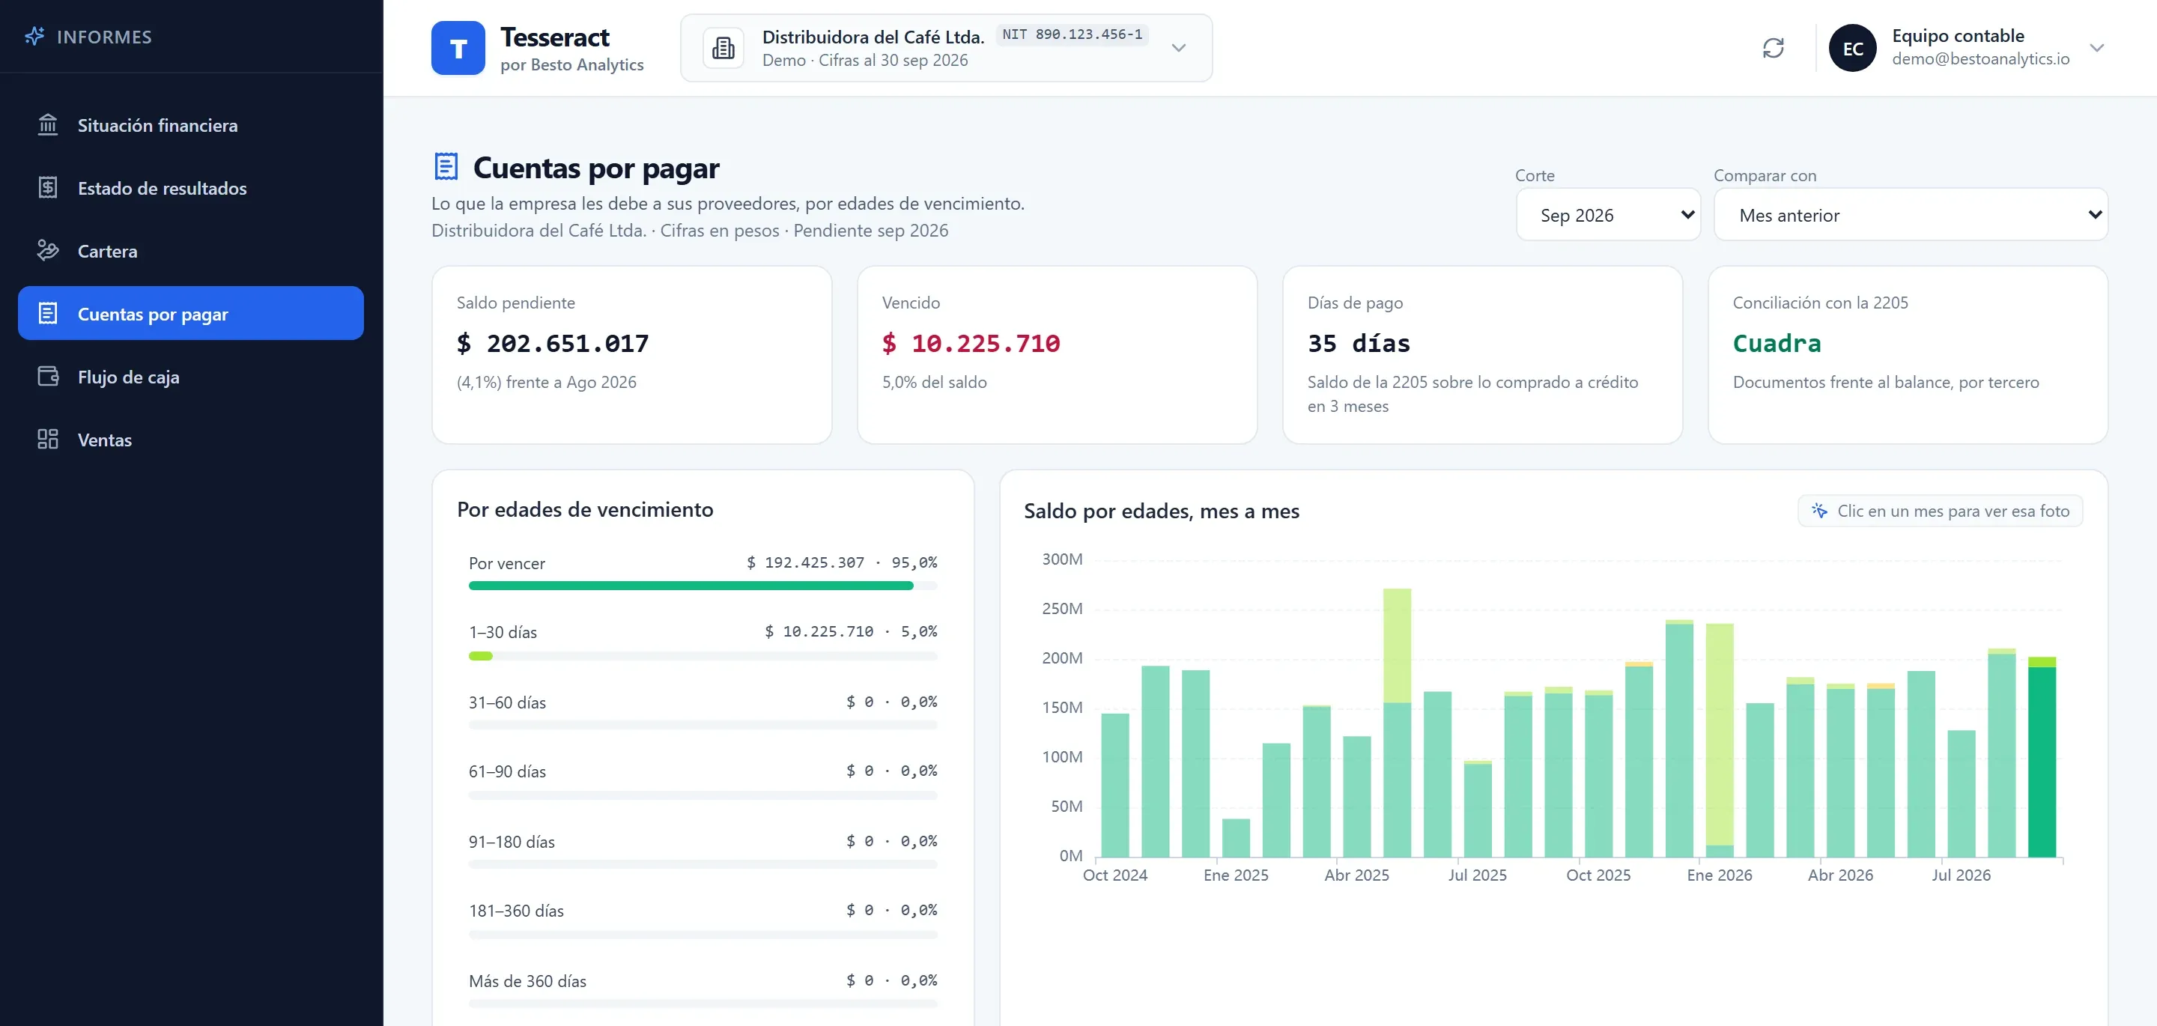This screenshot has height=1026, width=2157.
Task: Click the Por vencer green progress bar
Action: pos(691,586)
